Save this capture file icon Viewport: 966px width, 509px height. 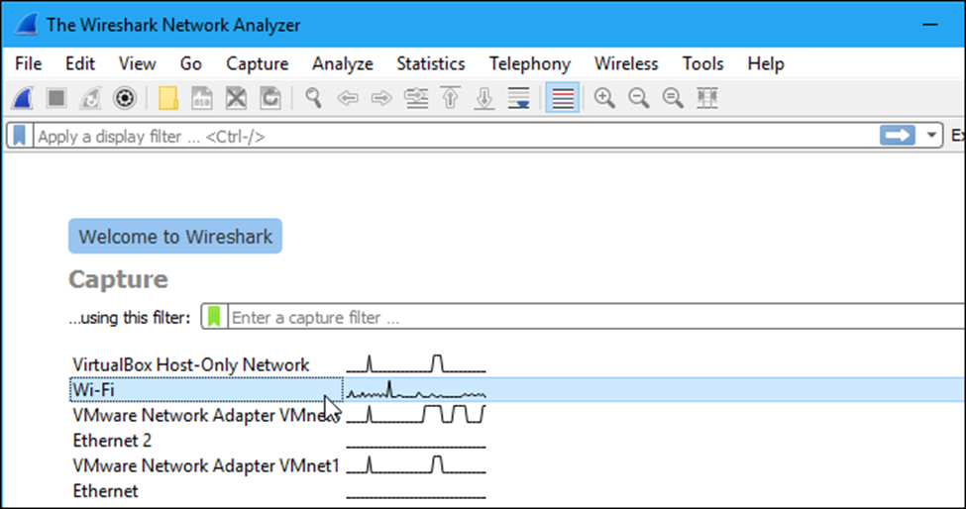tap(202, 98)
